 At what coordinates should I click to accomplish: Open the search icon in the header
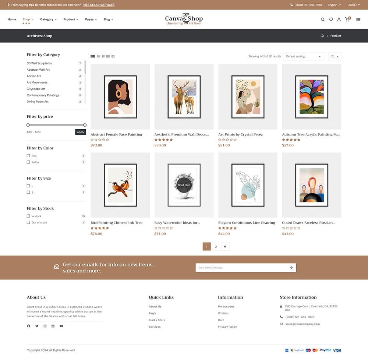(323, 19)
